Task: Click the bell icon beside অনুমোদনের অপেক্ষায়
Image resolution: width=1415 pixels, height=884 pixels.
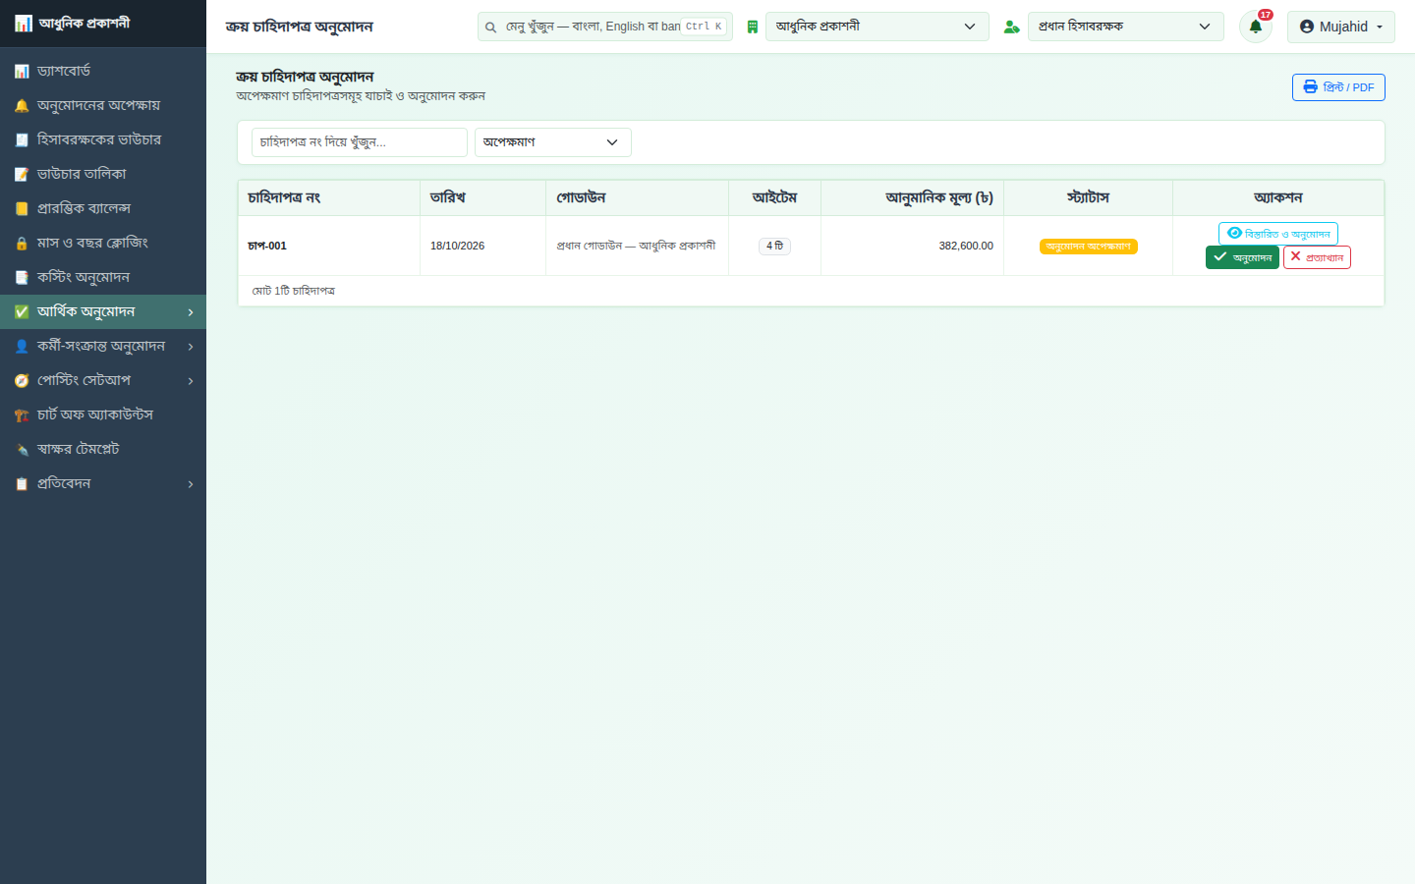Action: click(x=22, y=105)
